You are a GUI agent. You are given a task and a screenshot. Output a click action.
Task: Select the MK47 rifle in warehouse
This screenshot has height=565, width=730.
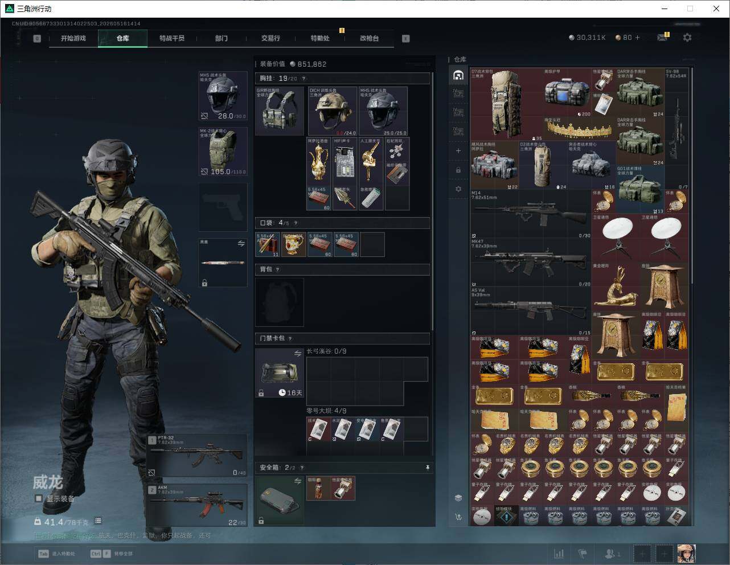[x=531, y=263]
